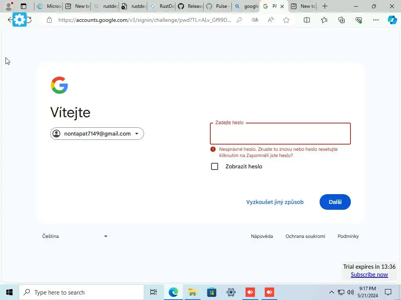
Task: Click the Google logo
Action: (x=60, y=85)
